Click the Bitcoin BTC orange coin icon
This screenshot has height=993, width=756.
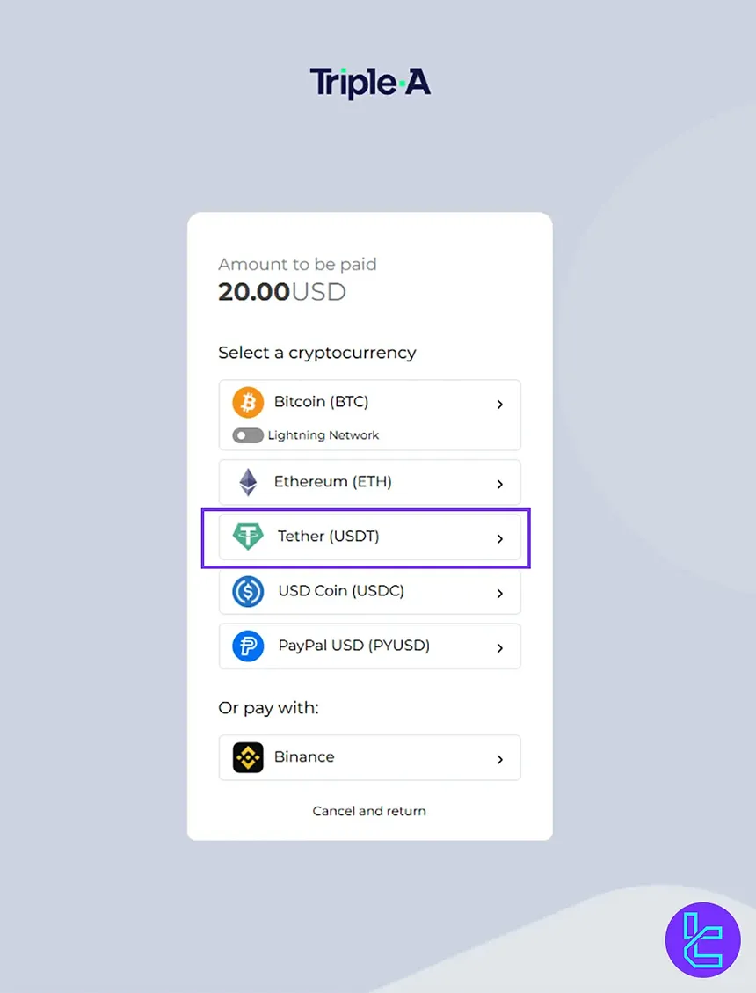tap(247, 402)
